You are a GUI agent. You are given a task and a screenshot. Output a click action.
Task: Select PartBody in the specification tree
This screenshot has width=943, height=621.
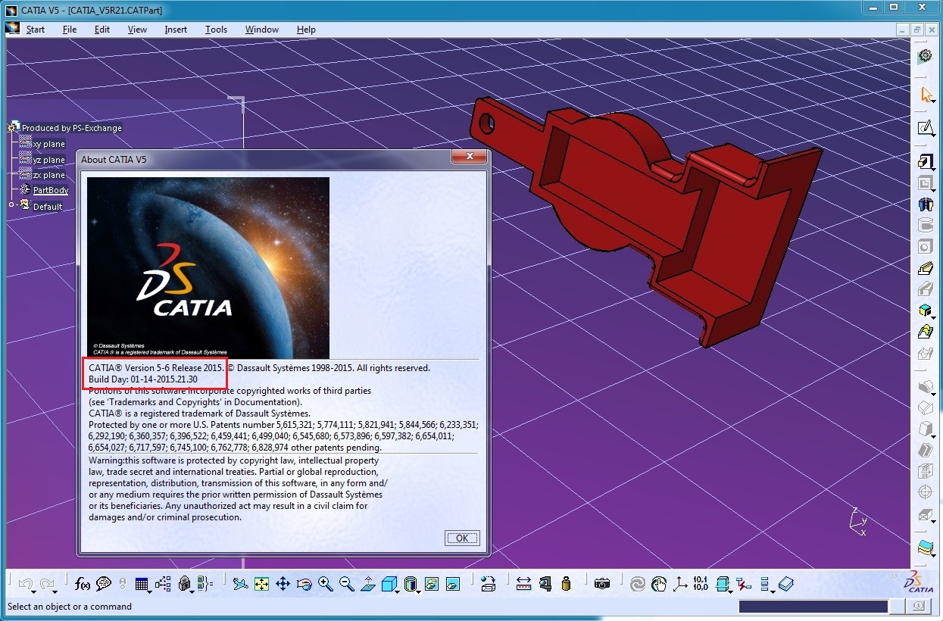pos(51,190)
